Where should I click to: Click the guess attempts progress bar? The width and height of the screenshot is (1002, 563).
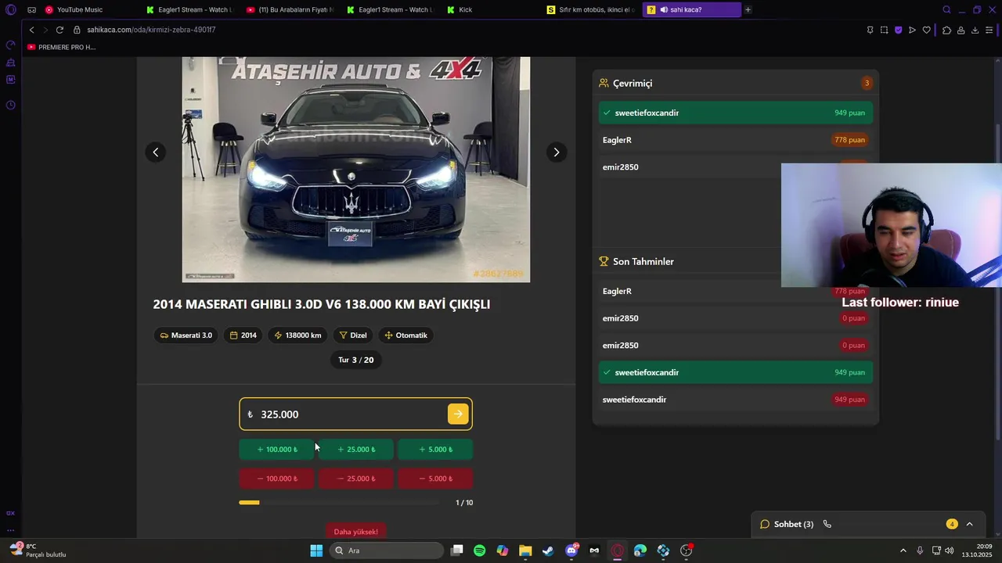pos(341,503)
